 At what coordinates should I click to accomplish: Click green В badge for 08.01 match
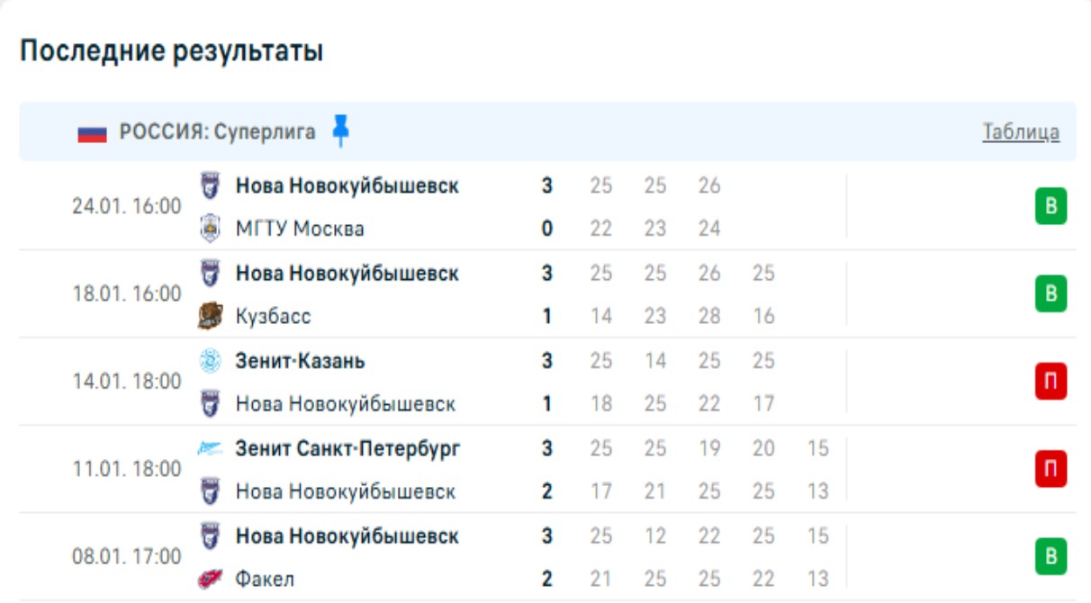(x=1050, y=556)
